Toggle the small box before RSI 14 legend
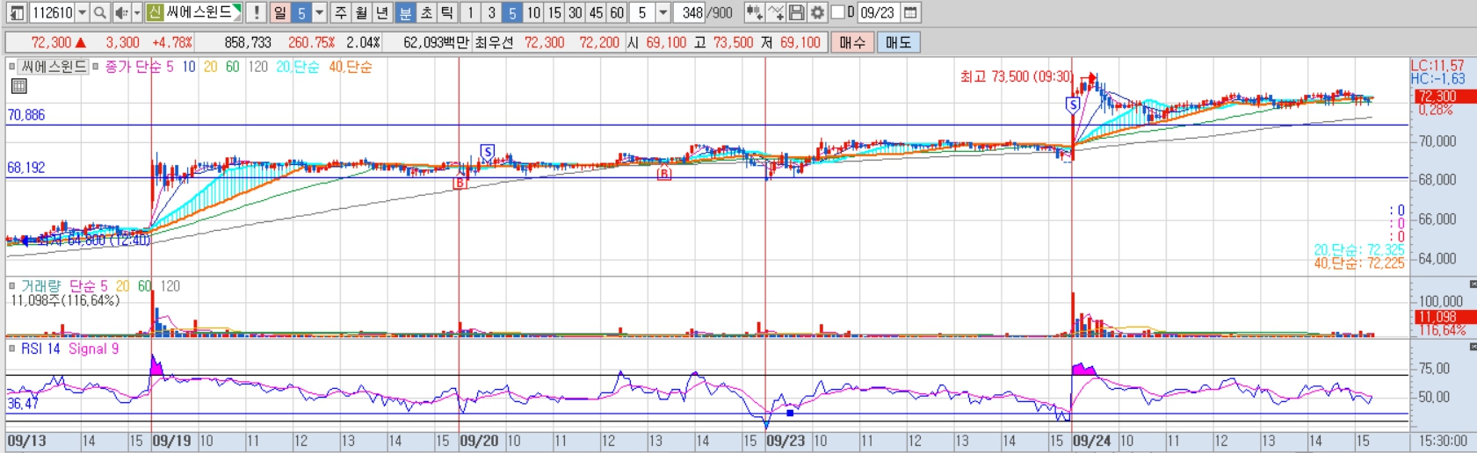This screenshot has width=1477, height=453. [x=11, y=349]
